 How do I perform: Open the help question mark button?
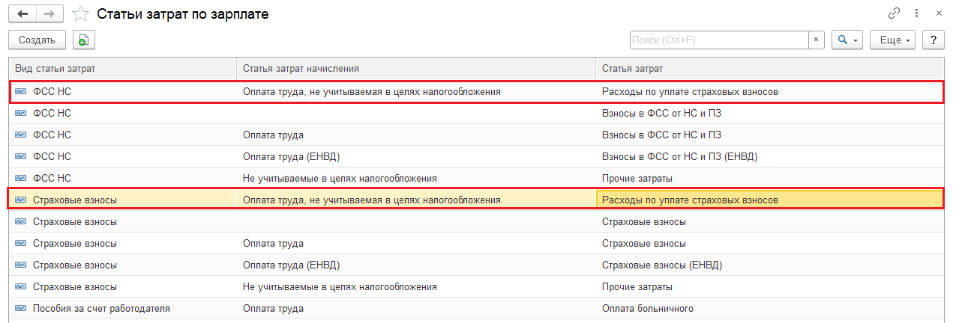click(934, 40)
